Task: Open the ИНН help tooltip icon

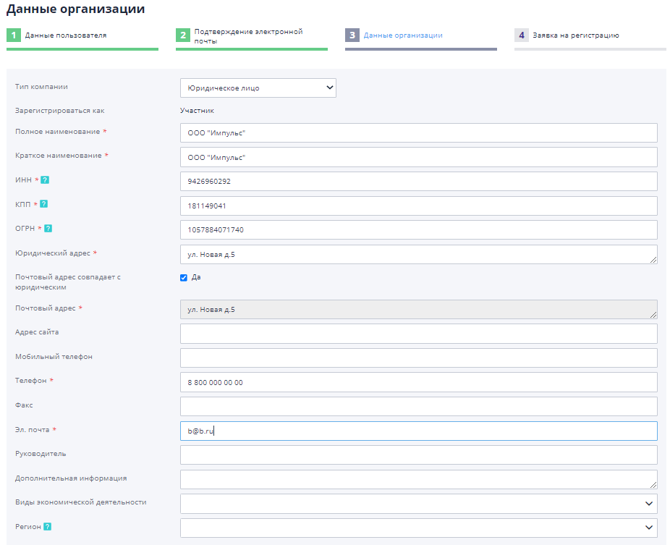Action: coord(45,179)
